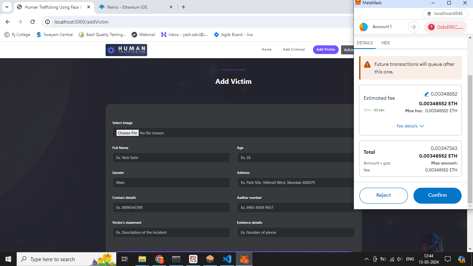The image size is (473, 266).
Task: Open the MetaMask icon in taskbar
Action: [x=244, y=259]
